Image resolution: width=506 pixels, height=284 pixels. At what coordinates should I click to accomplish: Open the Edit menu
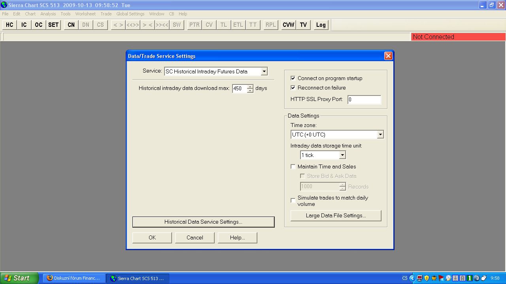(x=17, y=14)
